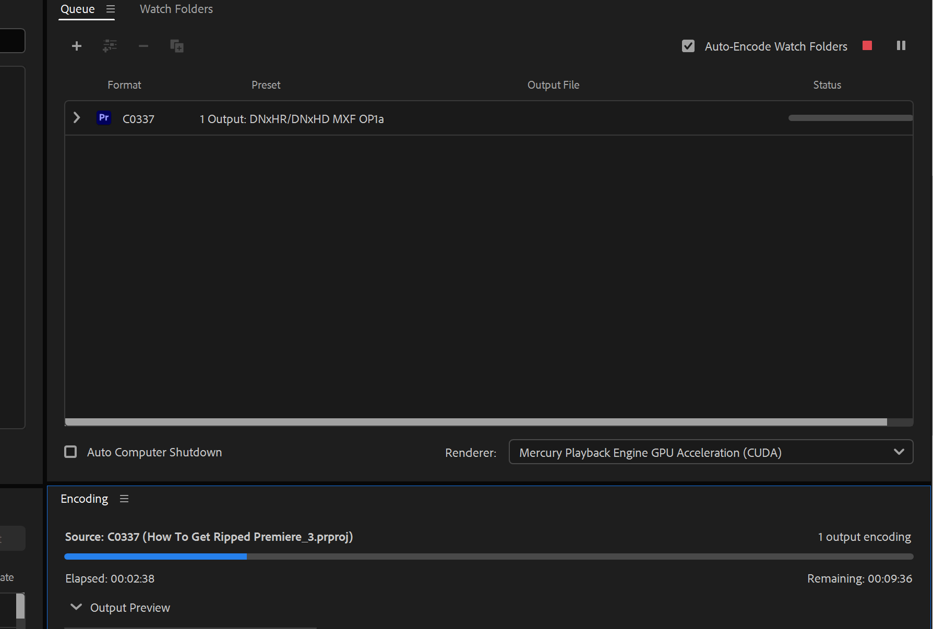Viewport: 933px width, 629px height.
Task: Click the Add Output settings icon
Action: point(110,46)
